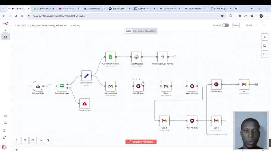The image size is (271, 152).
Task: Switch to the Editor tab
Action: (x=128, y=31)
